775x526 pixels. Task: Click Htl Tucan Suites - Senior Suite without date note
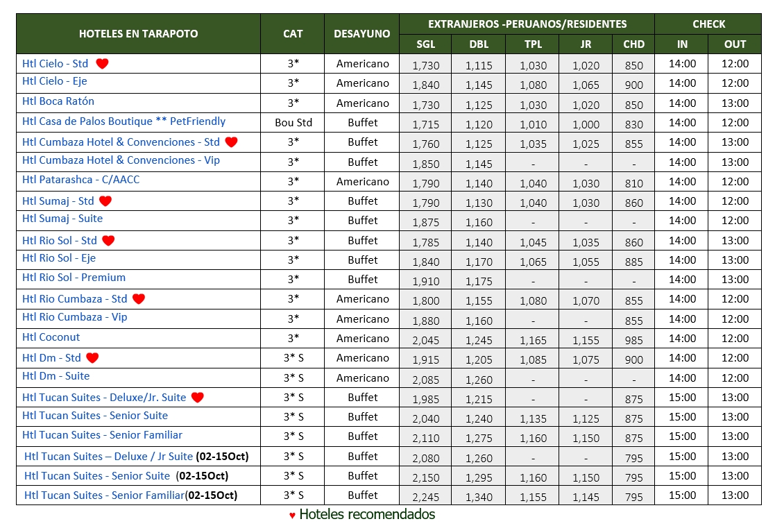(x=95, y=416)
